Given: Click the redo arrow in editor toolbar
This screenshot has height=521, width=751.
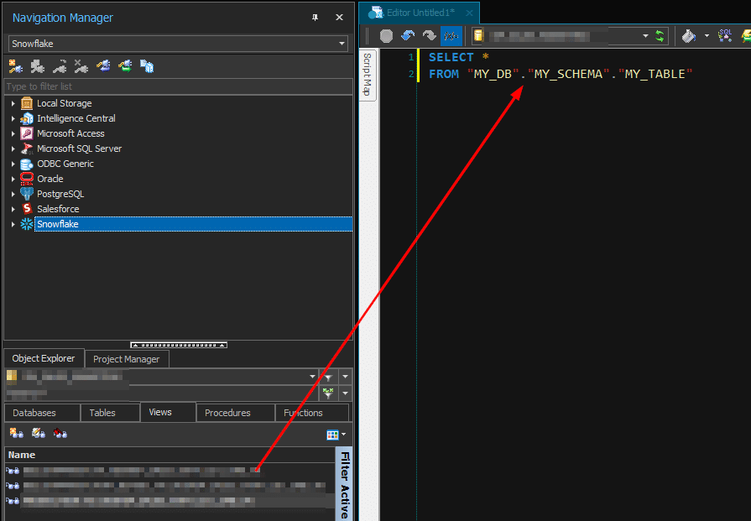Looking at the screenshot, I should [x=429, y=36].
